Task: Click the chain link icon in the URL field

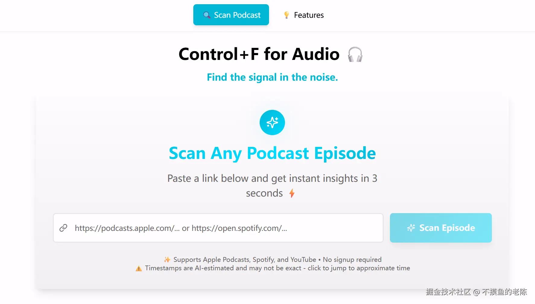Action: coord(63,228)
